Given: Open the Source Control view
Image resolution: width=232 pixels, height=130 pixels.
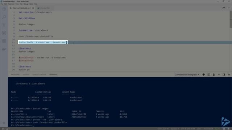Looking at the screenshot, I should pyautogui.click(x=4, y=25).
